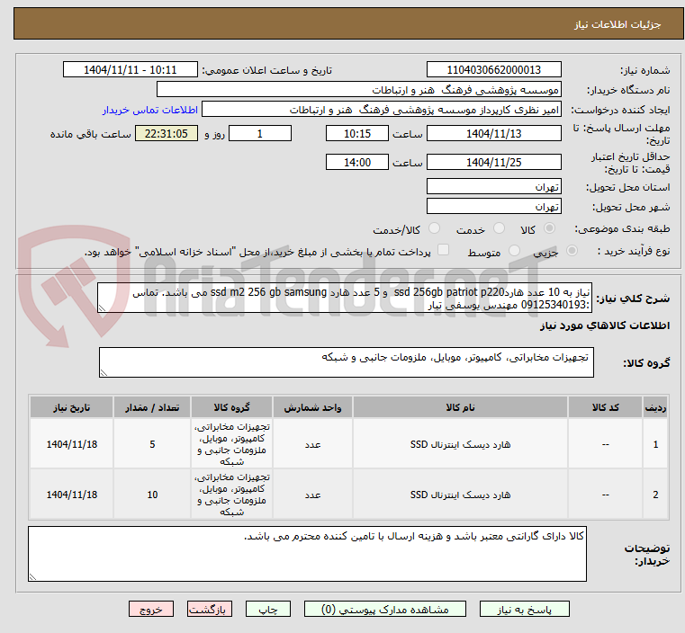This screenshot has width=685, height=633.
Task: Click the واحد شمارش column header
Action: click(312, 407)
